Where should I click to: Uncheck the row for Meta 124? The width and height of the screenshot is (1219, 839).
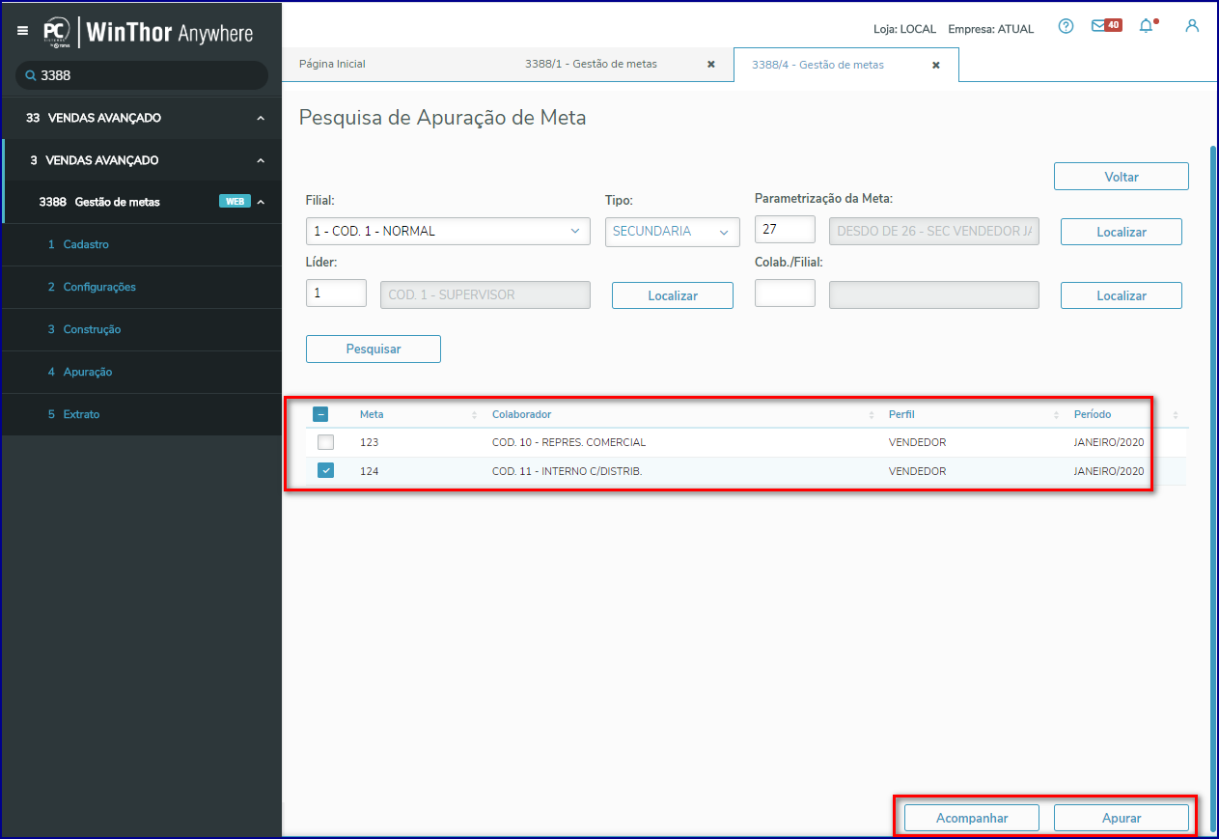pos(326,471)
